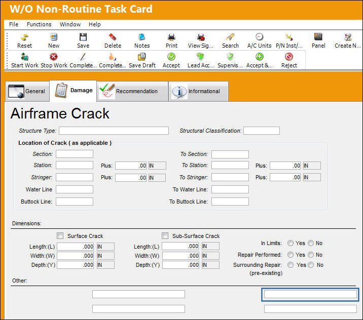Select No for Surrounding Repair
Image resolution: width=363 pixels, height=320 pixels.
pyautogui.click(x=311, y=265)
